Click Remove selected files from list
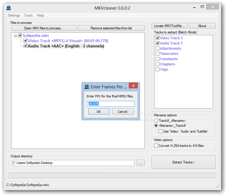The height and width of the screenshot is (196, 227). (111, 28)
